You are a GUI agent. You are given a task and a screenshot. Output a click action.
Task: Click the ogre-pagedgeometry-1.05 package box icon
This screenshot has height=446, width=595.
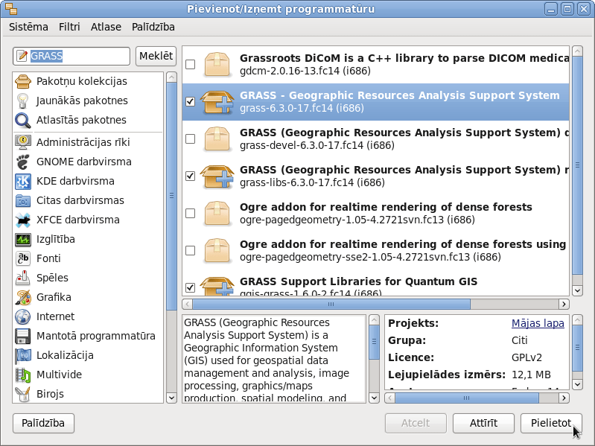217,213
